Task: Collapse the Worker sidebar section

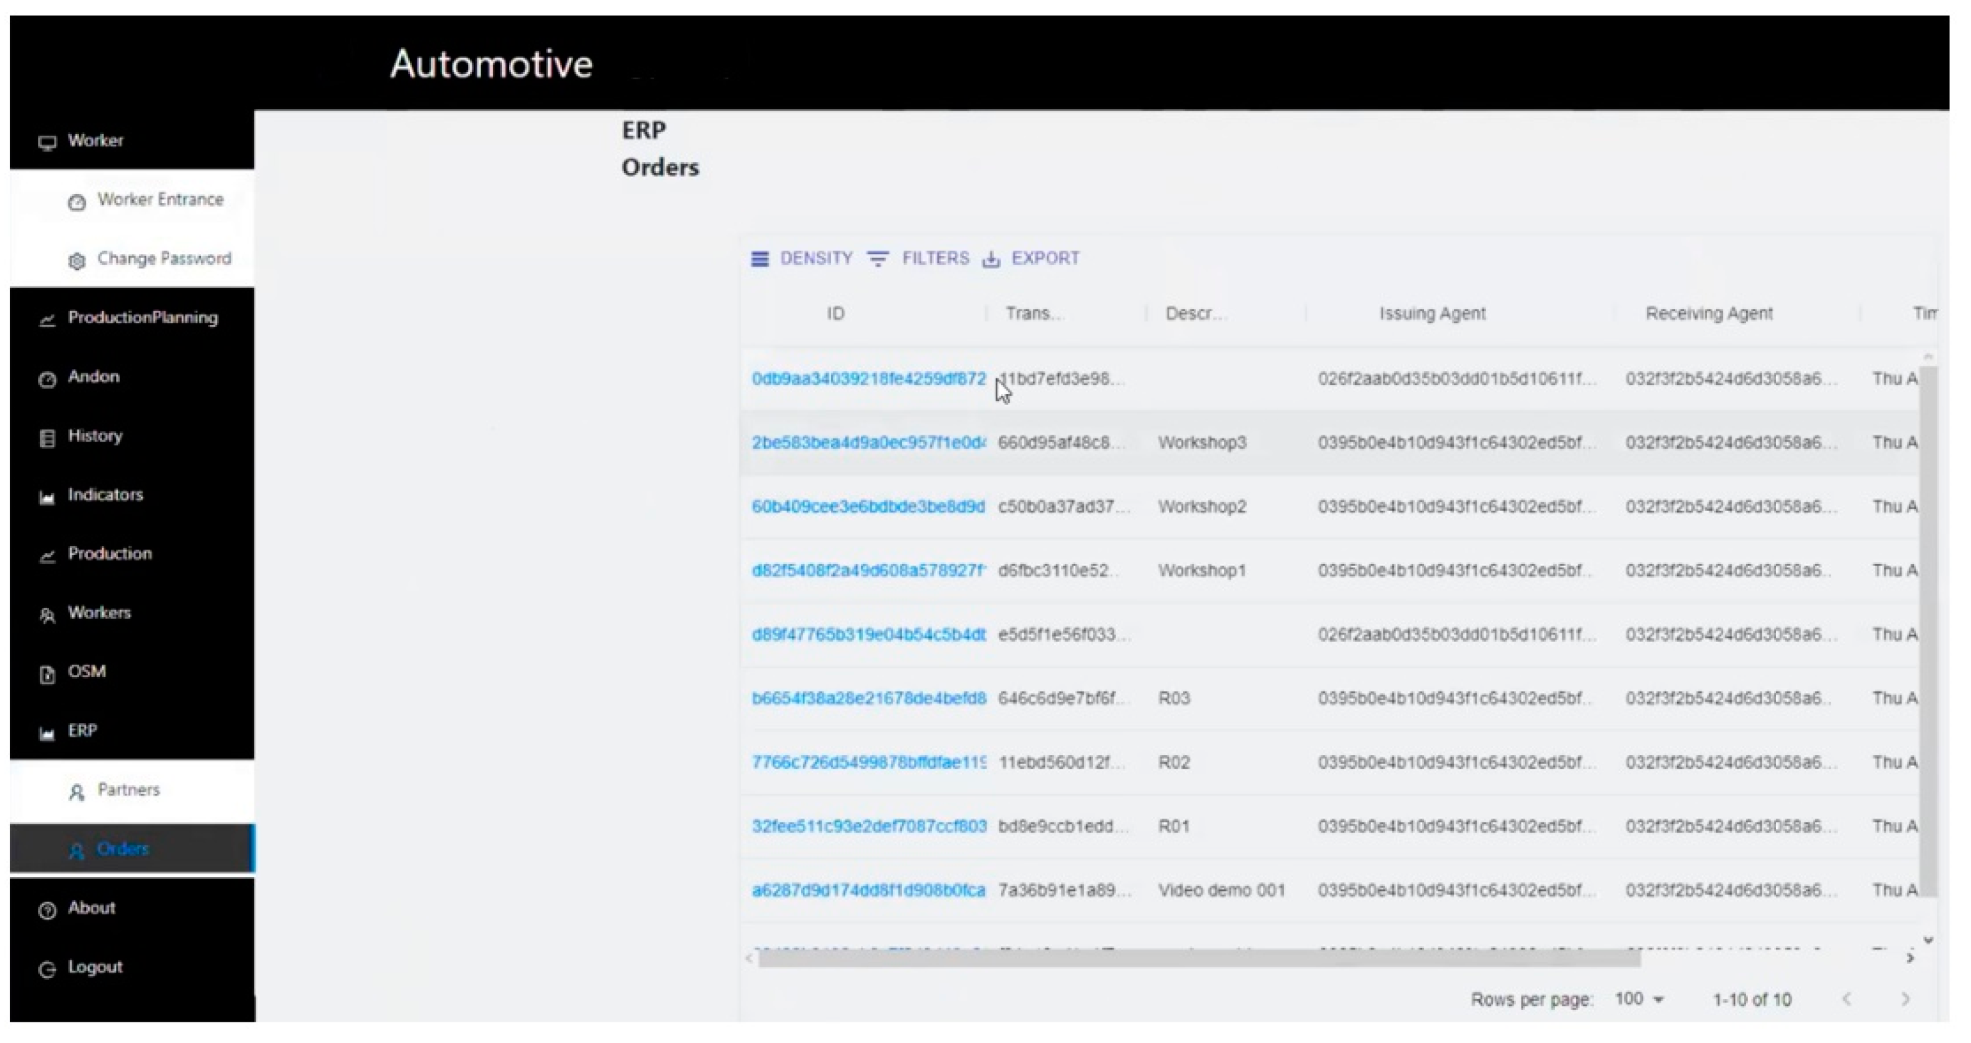Action: pos(95,141)
